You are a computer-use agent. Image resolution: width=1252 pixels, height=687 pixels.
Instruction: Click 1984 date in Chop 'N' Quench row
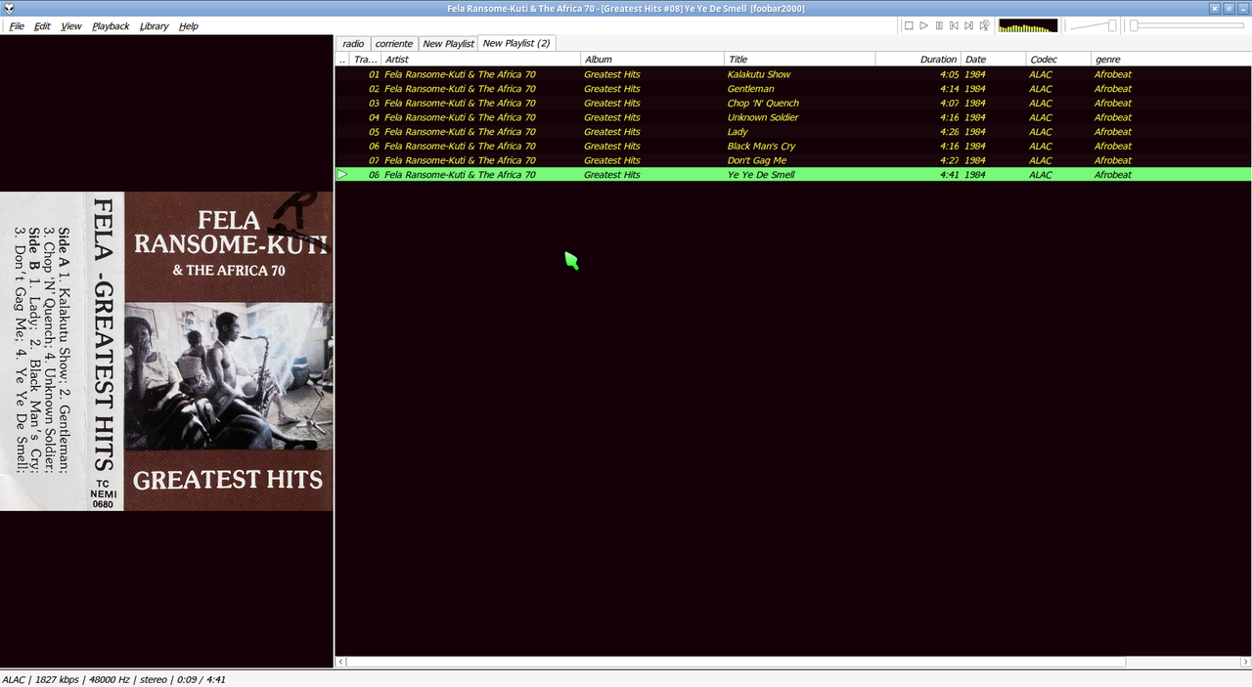click(975, 103)
